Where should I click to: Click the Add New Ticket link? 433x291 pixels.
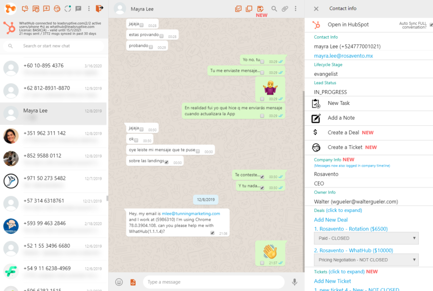332,281
